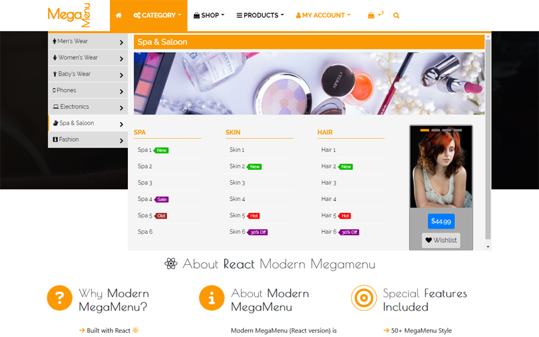Open the Skin 3 link
The height and width of the screenshot is (337, 539).
coord(237,183)
